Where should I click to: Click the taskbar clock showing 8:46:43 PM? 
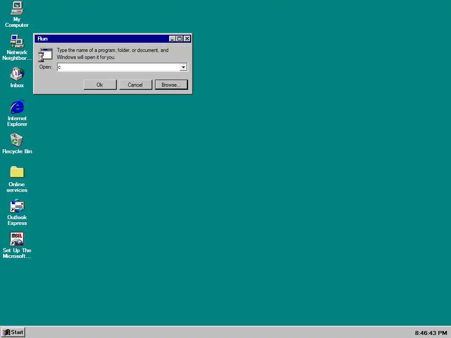tap(431, 333)
